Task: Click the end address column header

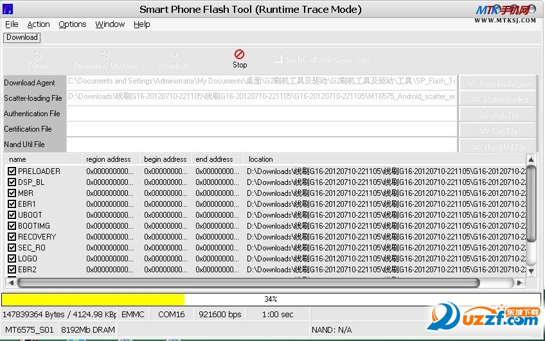Action: pyautogui.click(x=217, y=159)
